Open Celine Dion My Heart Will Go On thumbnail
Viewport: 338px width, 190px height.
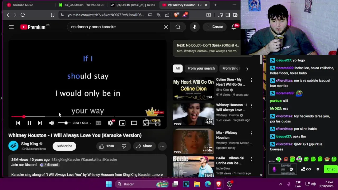[194, 89]
